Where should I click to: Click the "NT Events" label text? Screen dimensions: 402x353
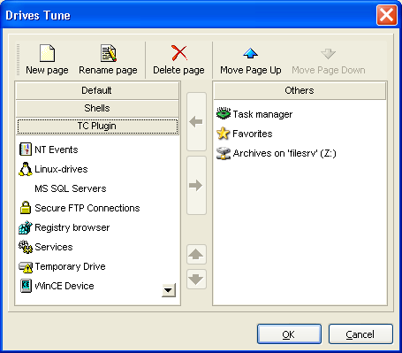click(x=57, y=150)
